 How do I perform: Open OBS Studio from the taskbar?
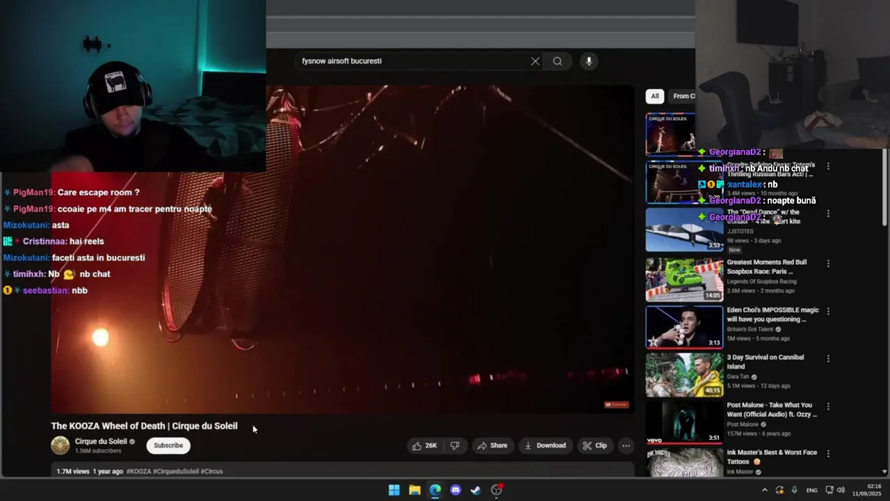pos(496,490)
